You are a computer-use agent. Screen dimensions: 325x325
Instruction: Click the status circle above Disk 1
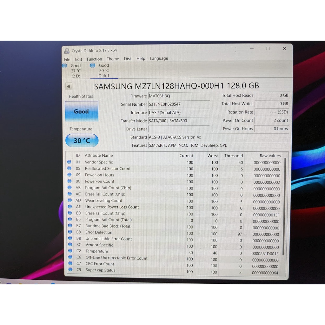click(93, 65)
